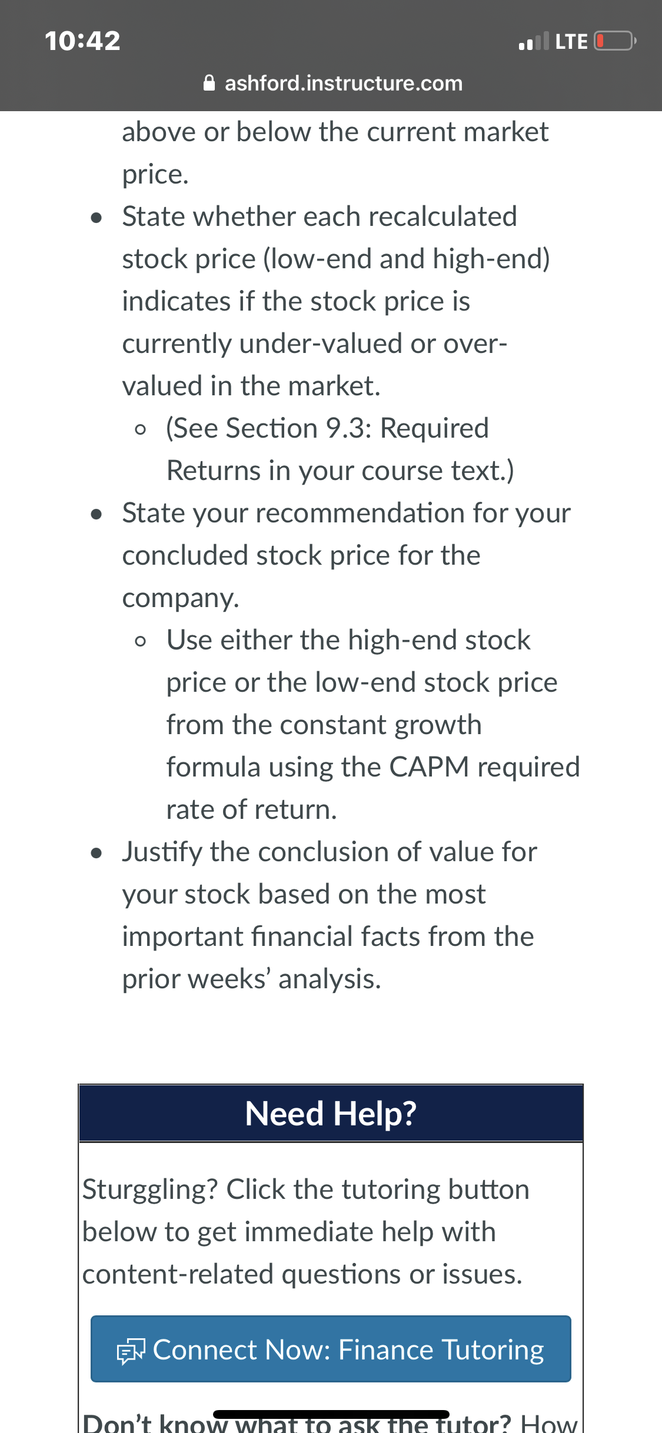This screenshot has height=1433, width=662.
Task: Tap the "State whether each recalculated" bullet
Action: tap(336, 301)
